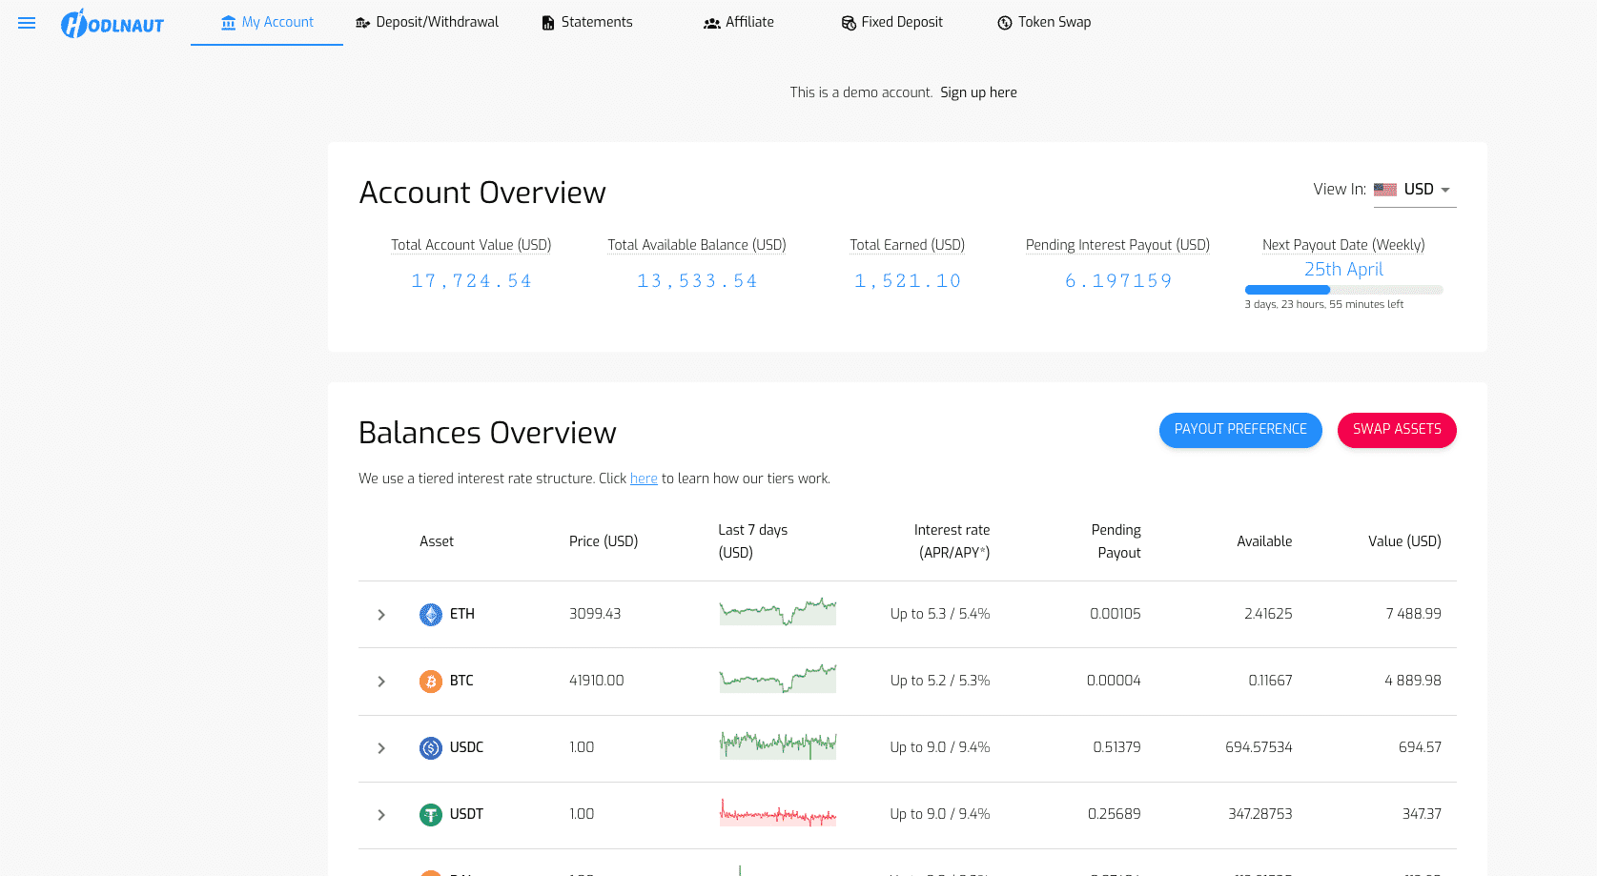Click the USDT Tether coin icon
The width and height of the screenshot is (1597, 876).
tap(431, 814)
